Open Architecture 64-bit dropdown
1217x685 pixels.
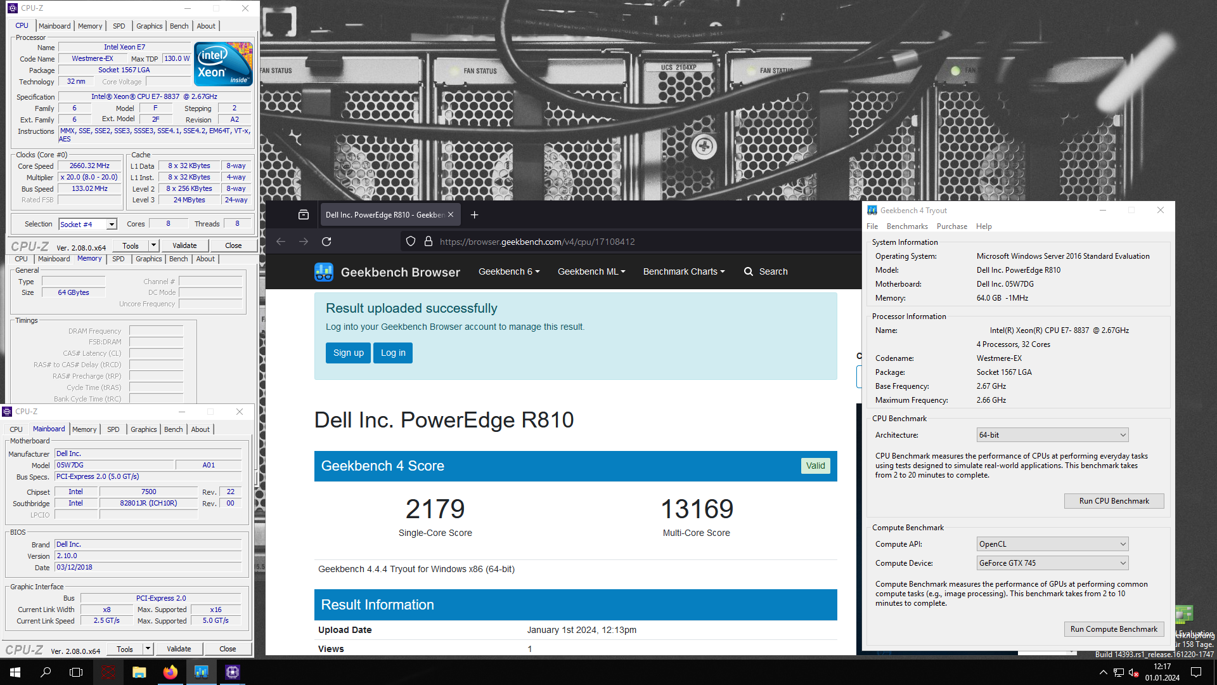point(1053,435)
